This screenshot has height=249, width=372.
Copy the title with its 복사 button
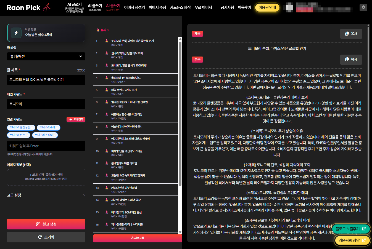tap(351, 34)
